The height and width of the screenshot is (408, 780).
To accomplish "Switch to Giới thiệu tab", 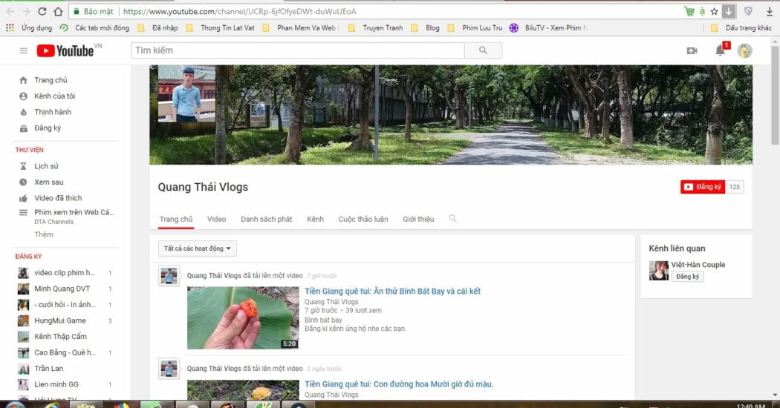I will tap(418, 219).
